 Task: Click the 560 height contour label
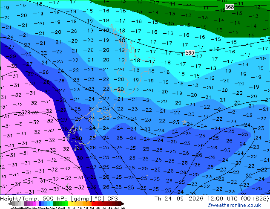click(x=190, y=52)
